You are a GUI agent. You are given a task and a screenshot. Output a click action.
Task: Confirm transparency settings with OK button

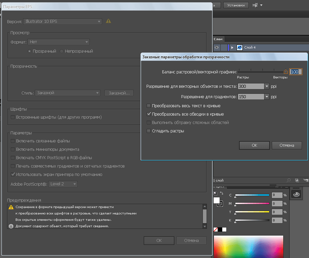pyautogui.click(x=254, y=145)
